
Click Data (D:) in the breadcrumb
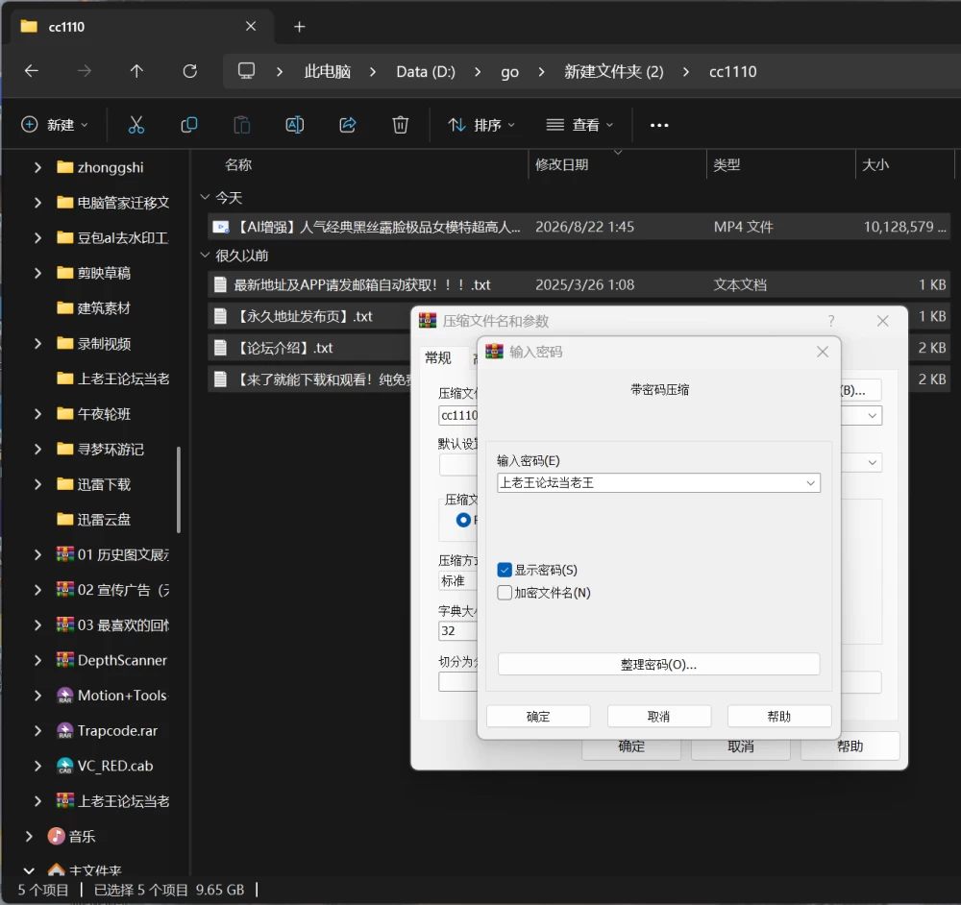pos(426,72)
